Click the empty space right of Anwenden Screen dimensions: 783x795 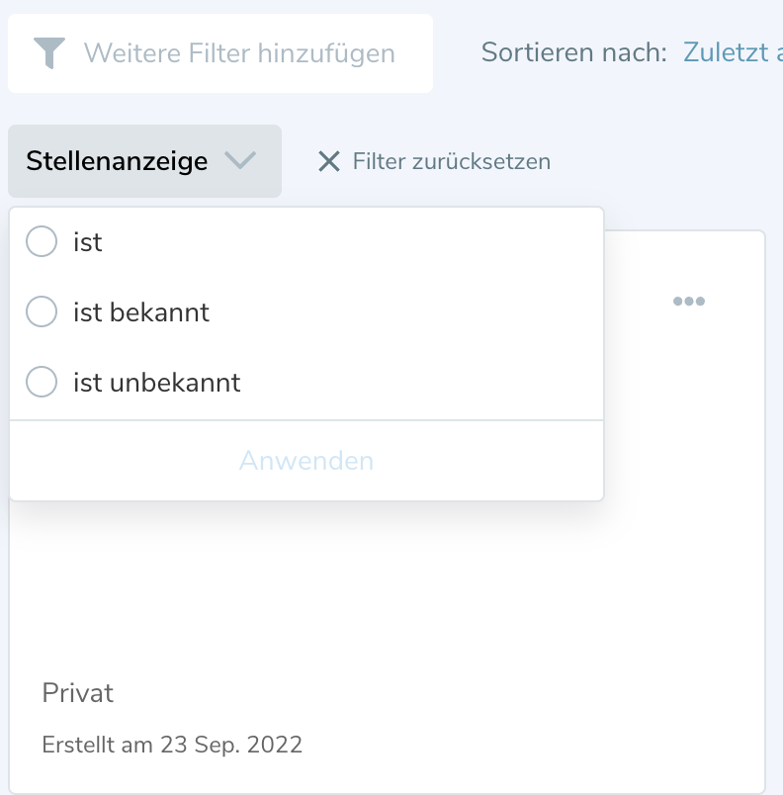(494, 461)
